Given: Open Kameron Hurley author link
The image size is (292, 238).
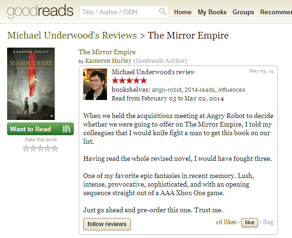Looking at the screenshot, I should pyautogui.click(x=108, y=61).
